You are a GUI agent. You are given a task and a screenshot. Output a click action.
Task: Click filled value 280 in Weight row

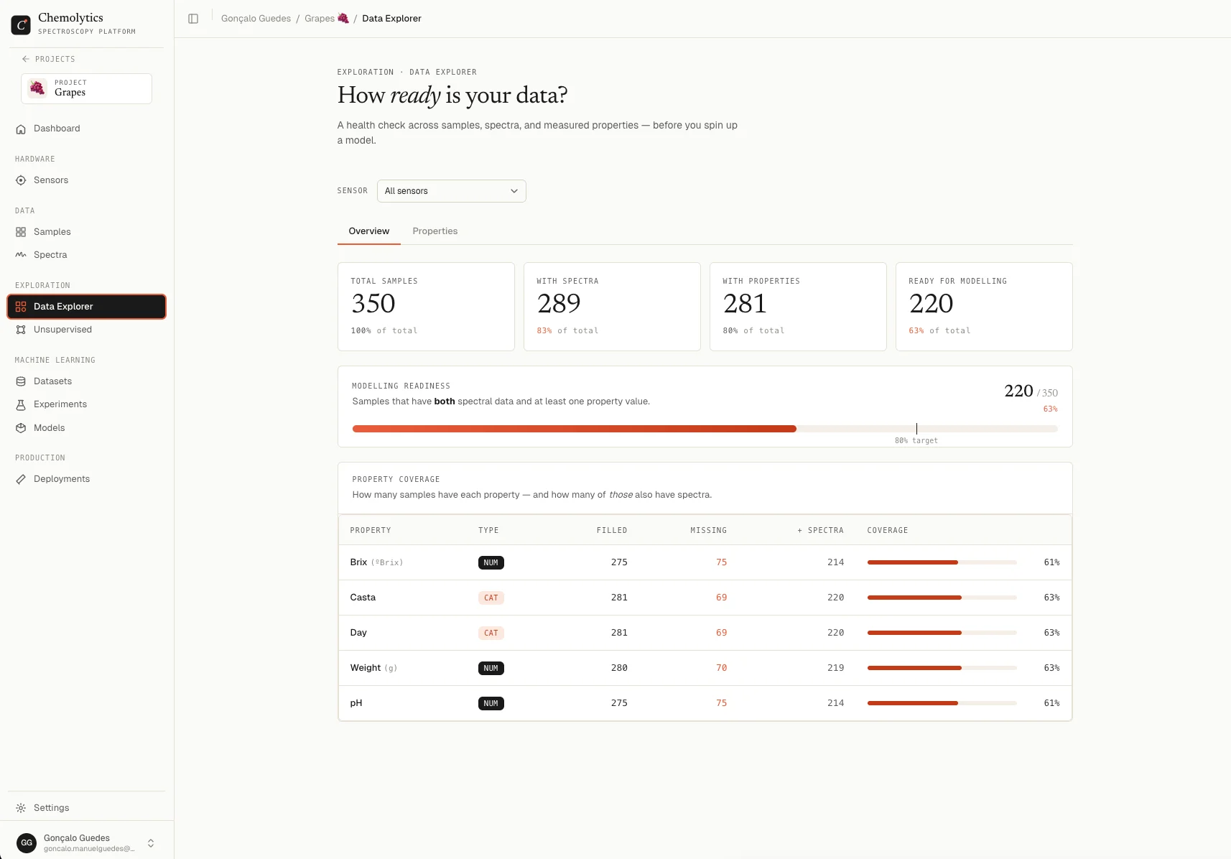point(619,668)
